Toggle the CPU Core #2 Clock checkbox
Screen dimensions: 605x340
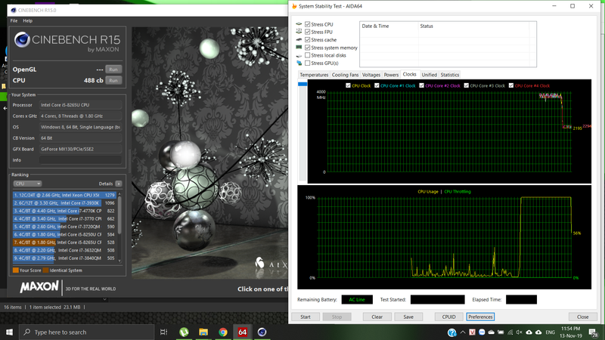[x=422, y=85]
